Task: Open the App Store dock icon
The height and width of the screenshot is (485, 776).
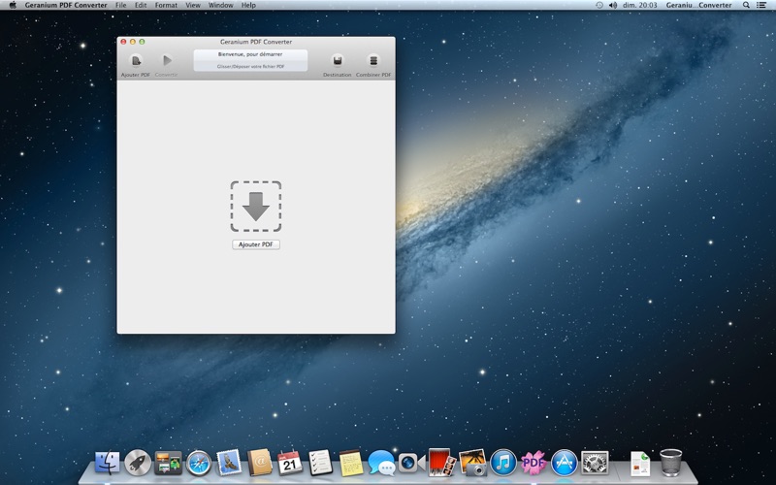Action: coord(565,463)
